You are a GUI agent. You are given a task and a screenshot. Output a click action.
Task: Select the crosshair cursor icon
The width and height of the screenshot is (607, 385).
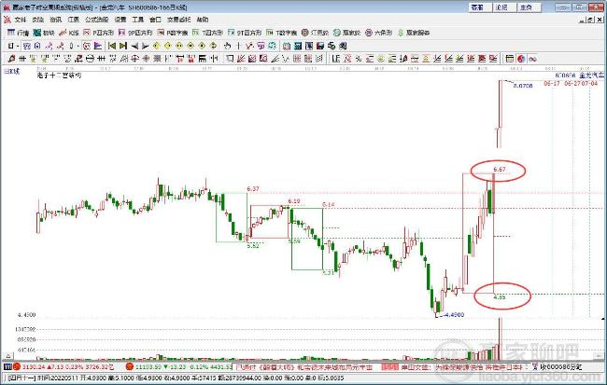(x=238, y=46)
